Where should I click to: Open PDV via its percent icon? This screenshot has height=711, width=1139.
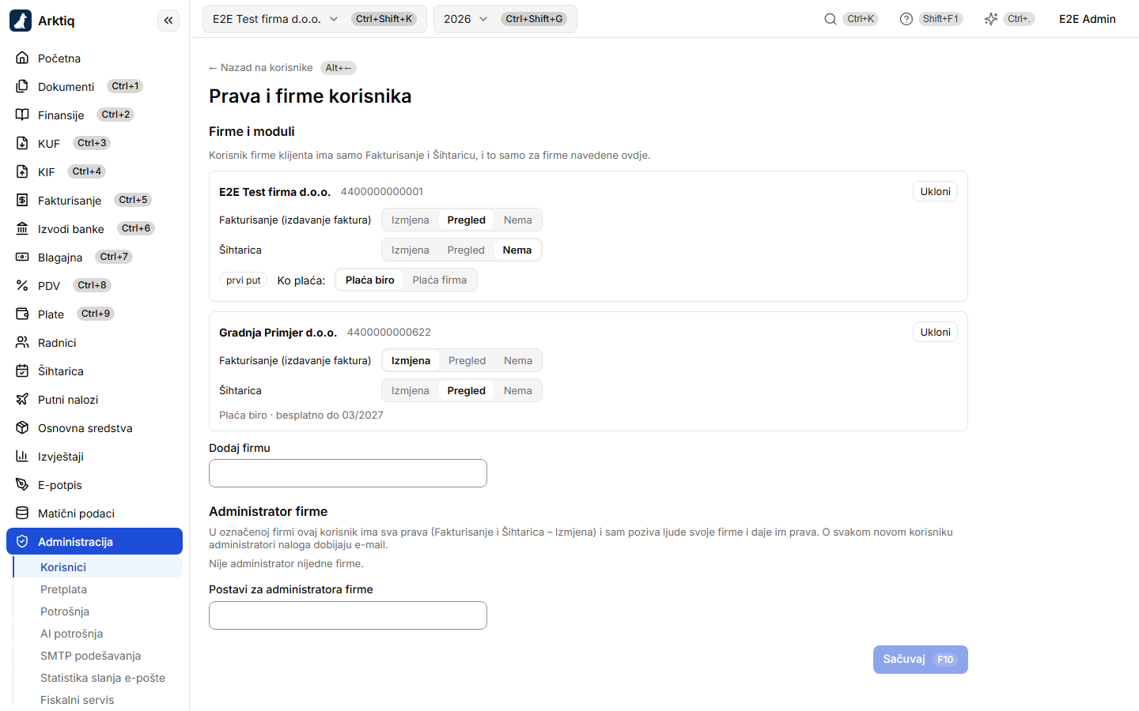coord(22,285)
